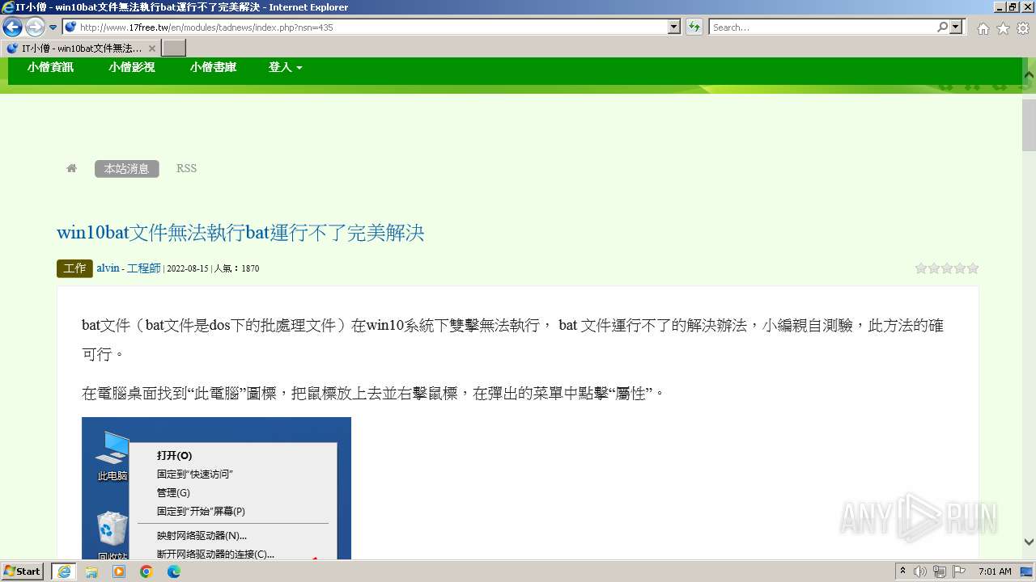Viewport: 1036px width, 582px height.
Task: Click the 人氣：1870 popularity text
Action: (x=236, y=268)
